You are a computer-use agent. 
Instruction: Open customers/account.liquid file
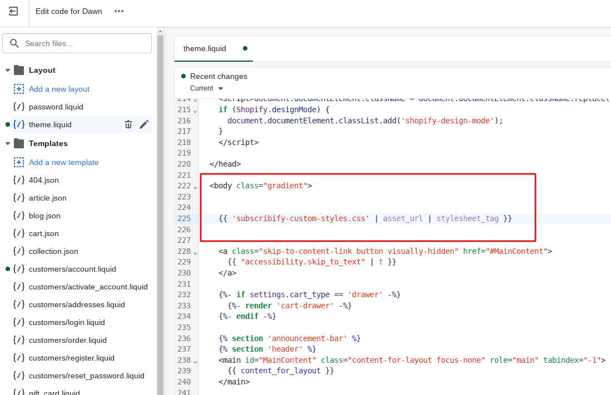[x=72, y=269]
